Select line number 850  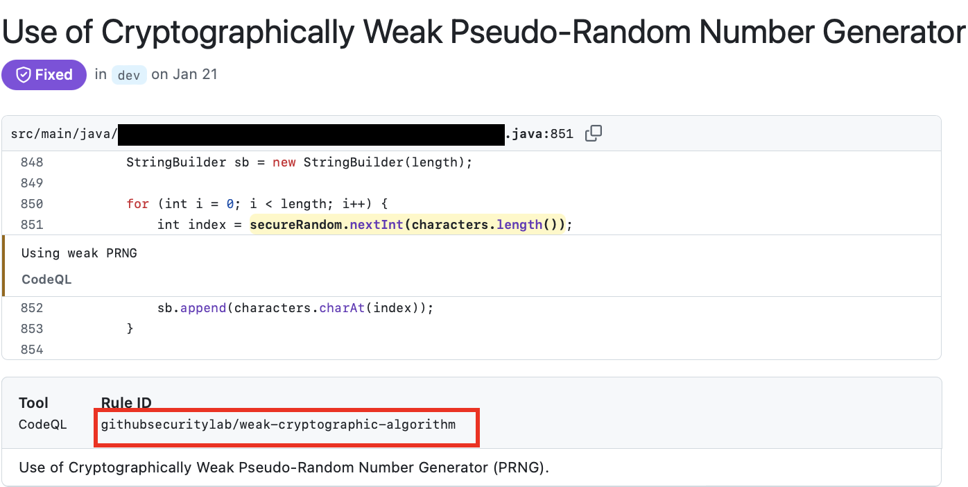point(32,204)
